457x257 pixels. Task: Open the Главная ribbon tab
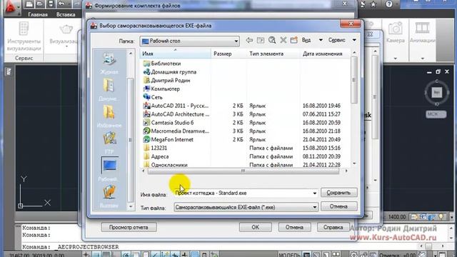tap(38, 14)
